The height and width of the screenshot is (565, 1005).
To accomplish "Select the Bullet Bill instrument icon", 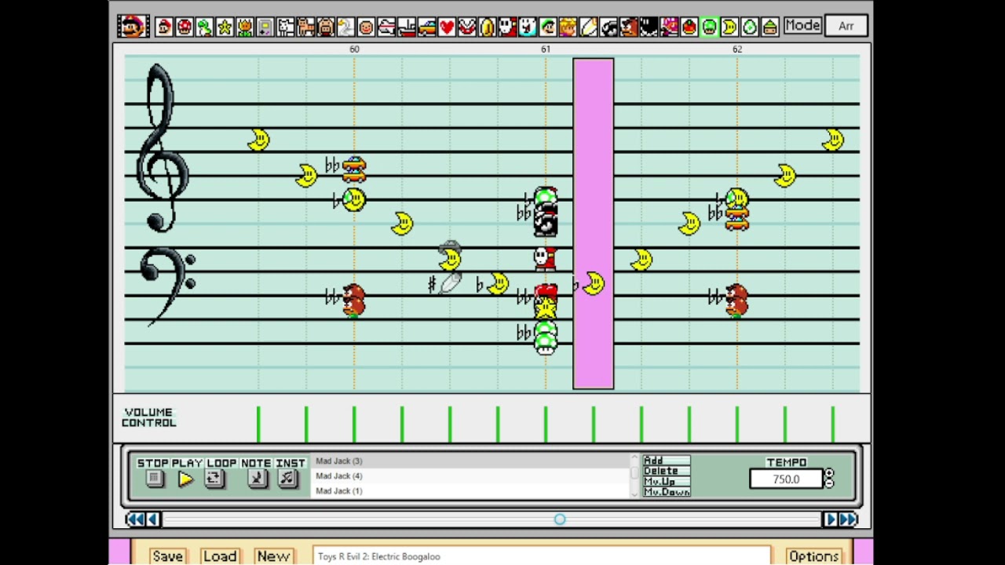I will pyautogui.click(x=608, y=27).
